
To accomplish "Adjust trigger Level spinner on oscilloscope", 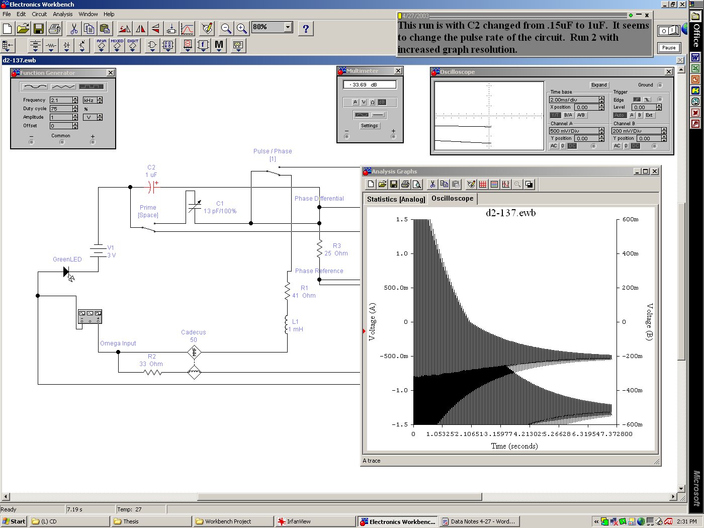I will coord(659,107).
